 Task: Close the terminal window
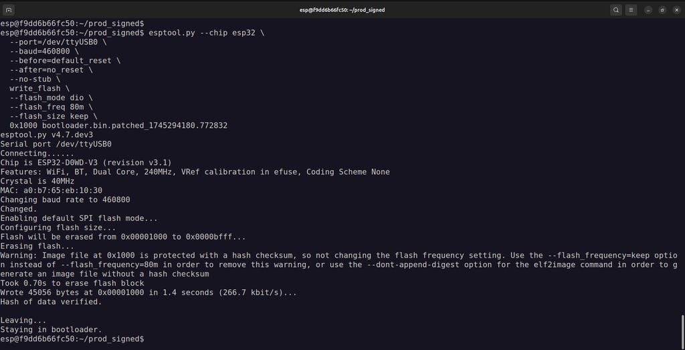click(x=676, y=10)
